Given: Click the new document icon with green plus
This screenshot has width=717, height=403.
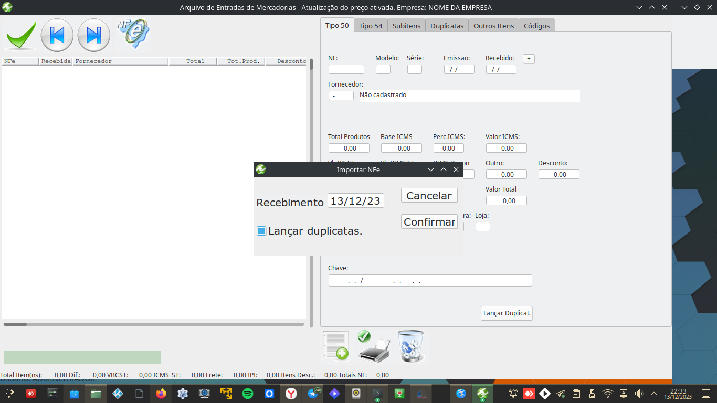Looking at the screenshot, I should pos(336,346).
